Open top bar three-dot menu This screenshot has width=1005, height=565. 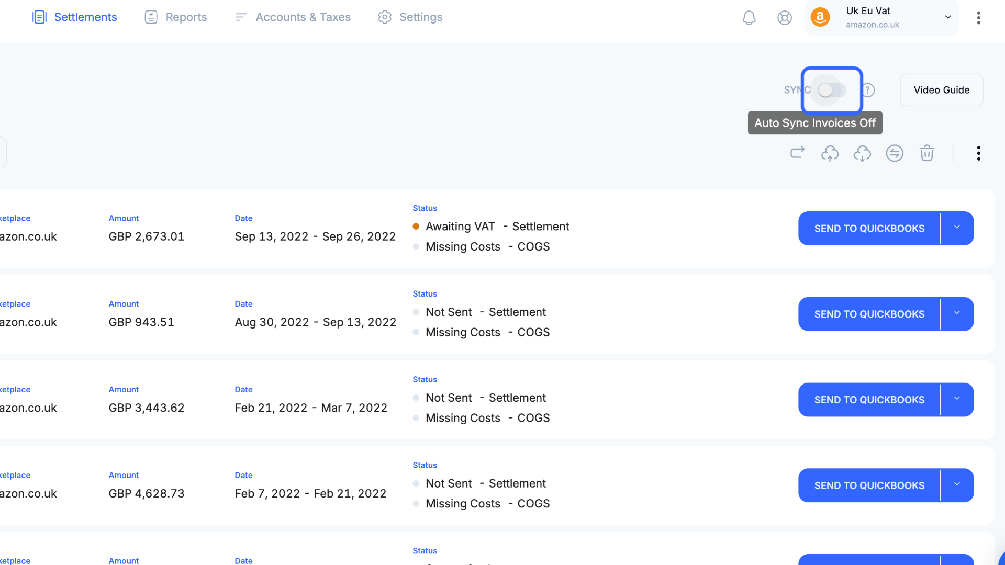point(978,17)
